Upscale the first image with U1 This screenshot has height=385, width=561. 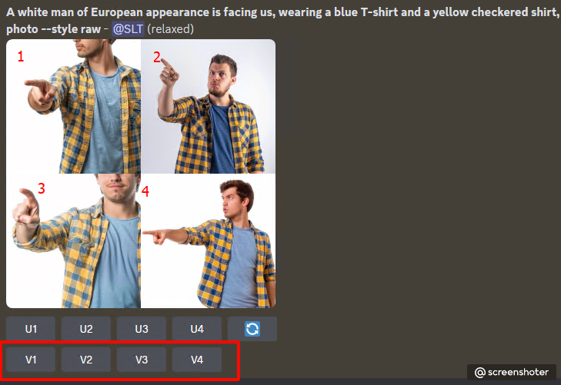tap(31, 329)
